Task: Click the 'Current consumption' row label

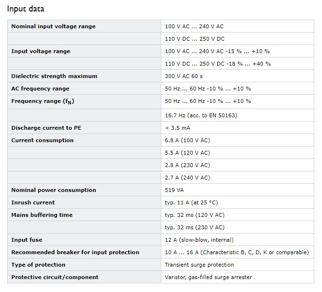Action: coord(43,140)
